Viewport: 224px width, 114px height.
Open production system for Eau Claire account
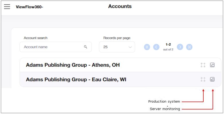(203, 80)
